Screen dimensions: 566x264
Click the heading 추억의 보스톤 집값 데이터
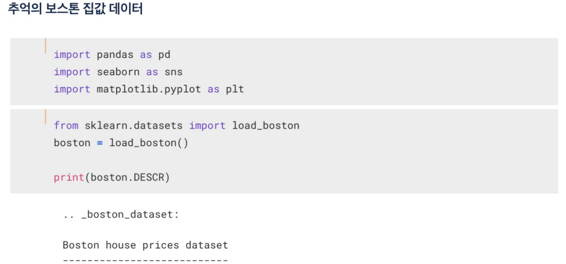click(75, 9)
